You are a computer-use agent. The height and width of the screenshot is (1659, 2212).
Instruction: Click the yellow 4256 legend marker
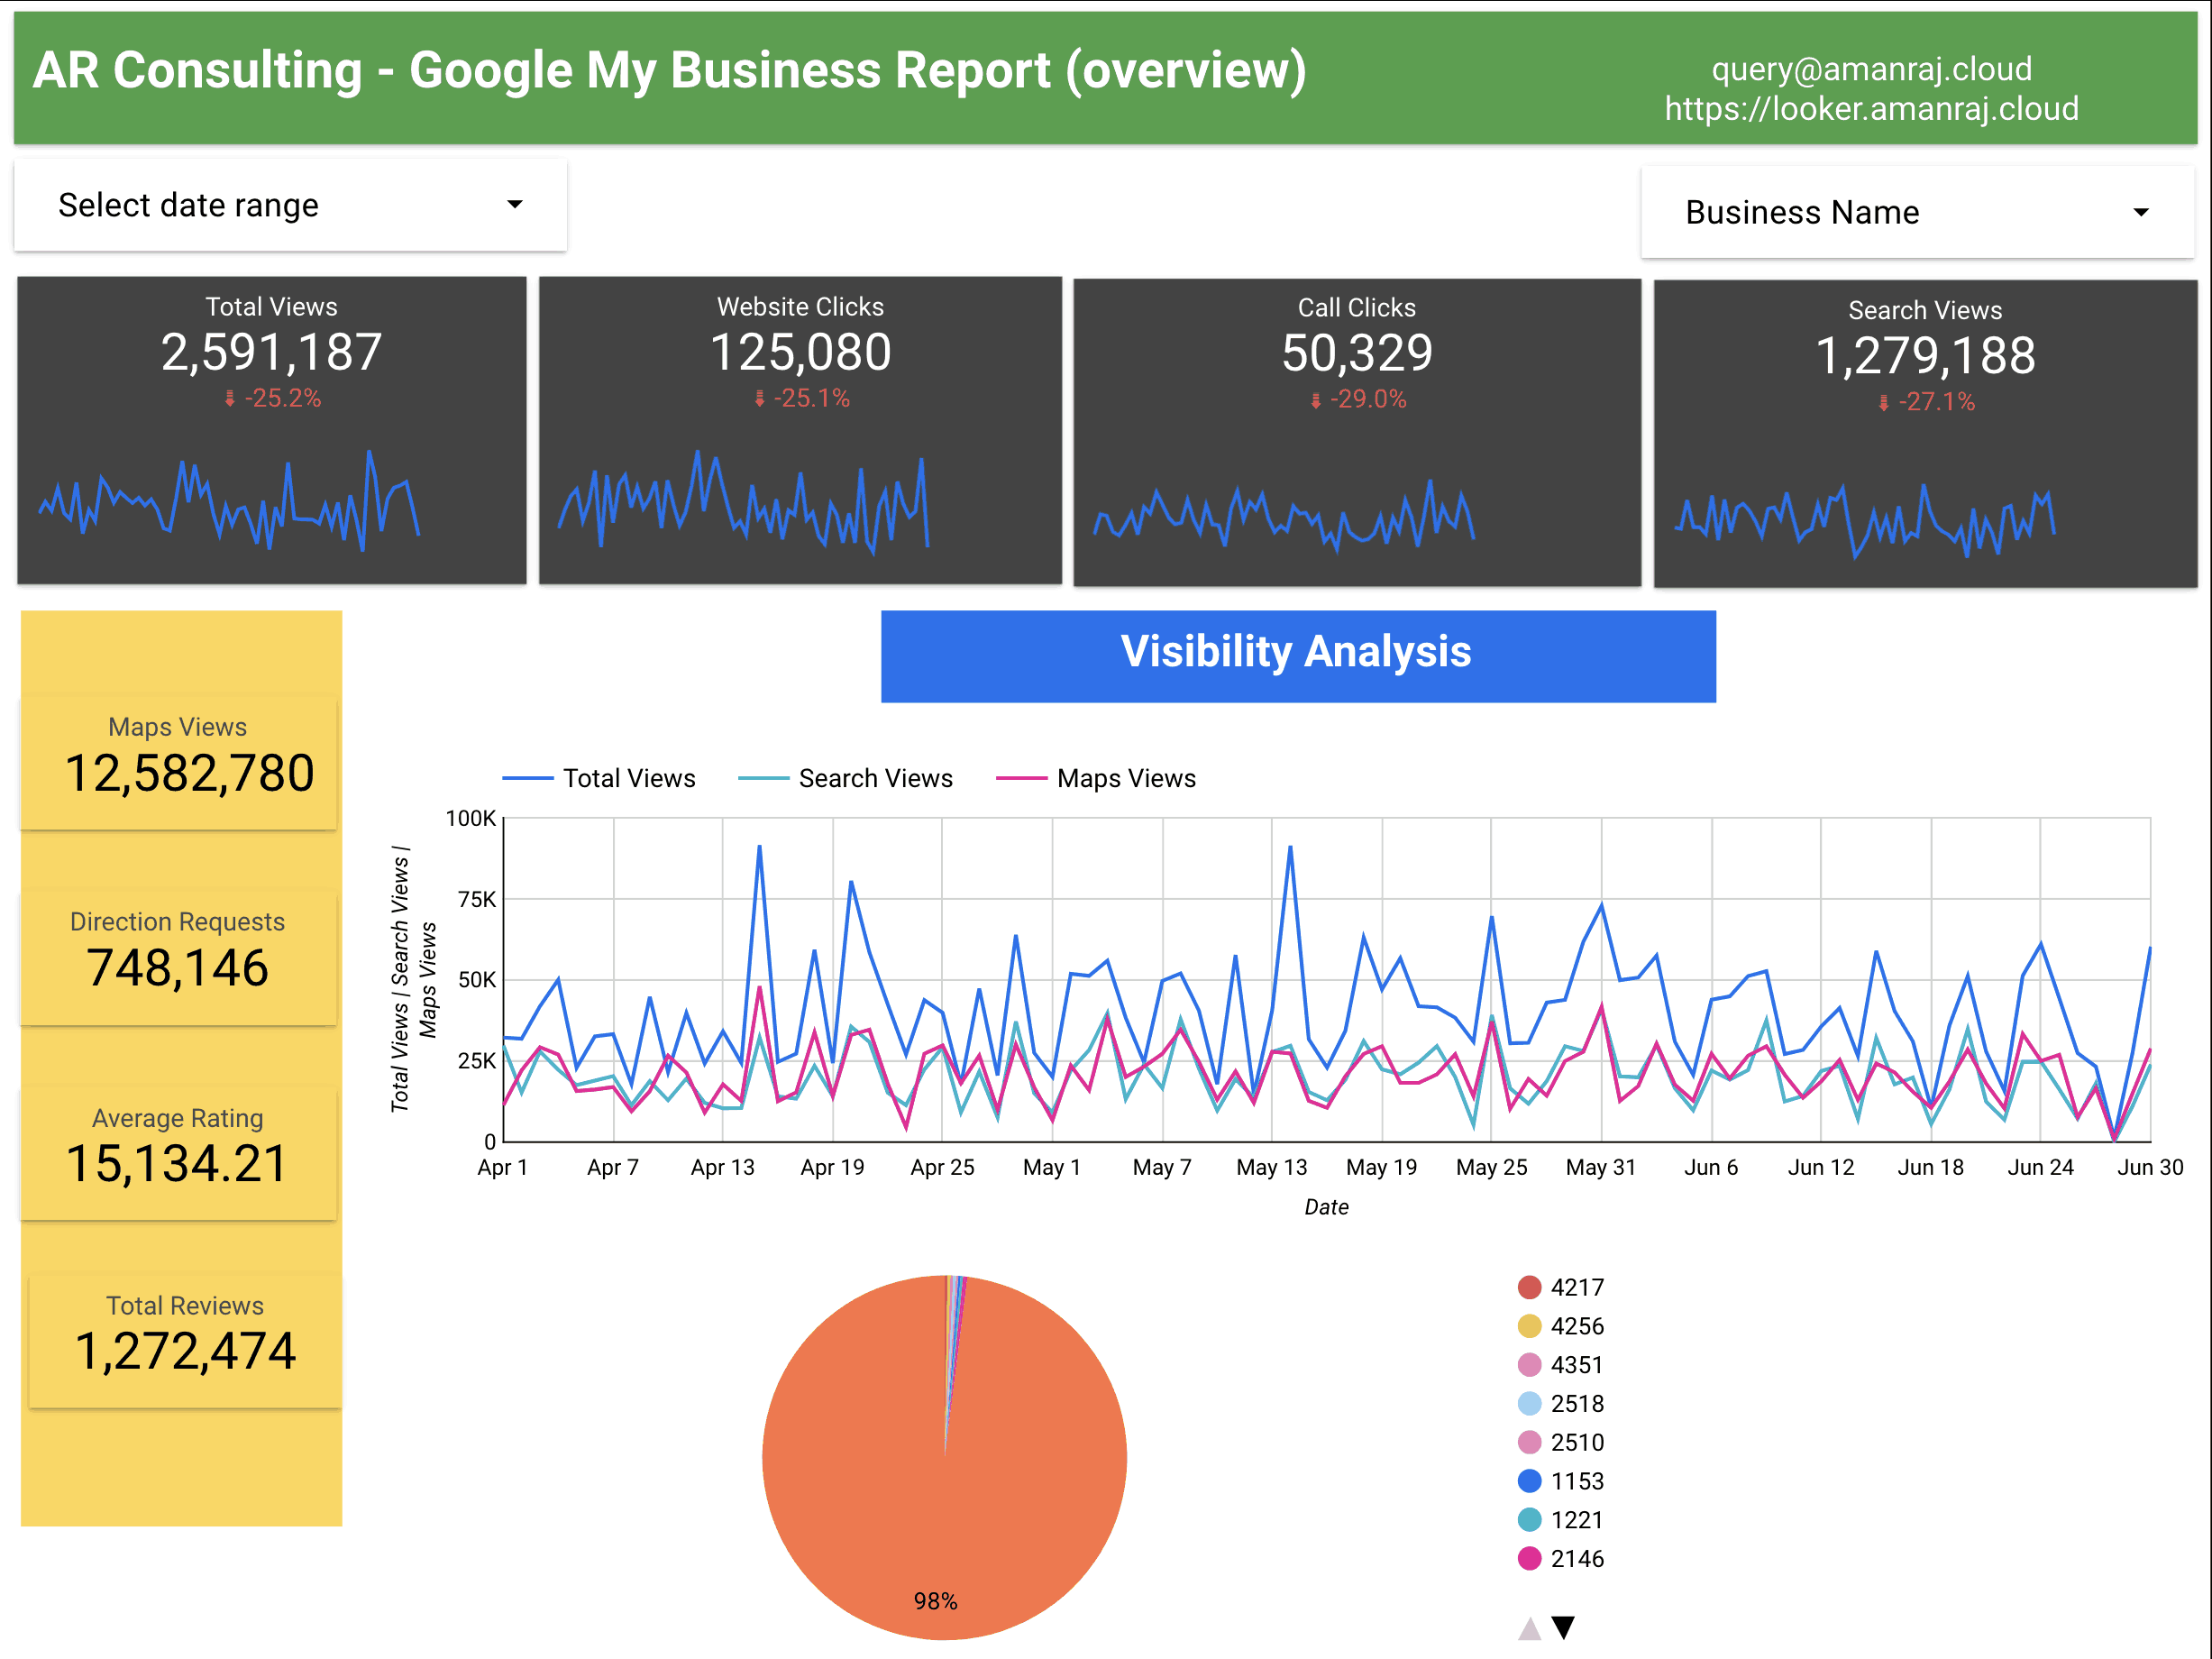(x=1529, y=1326)
